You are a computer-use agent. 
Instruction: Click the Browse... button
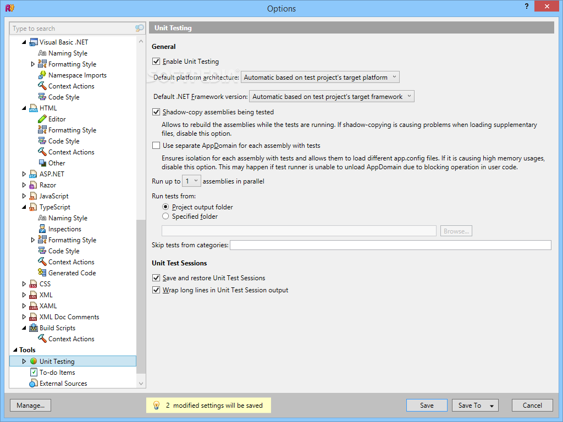pos(456,231)
